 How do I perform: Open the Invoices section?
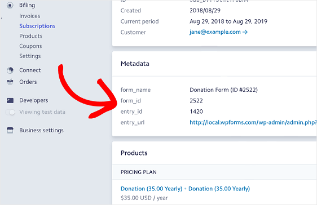pyautogui.click(x=30, y=16)
